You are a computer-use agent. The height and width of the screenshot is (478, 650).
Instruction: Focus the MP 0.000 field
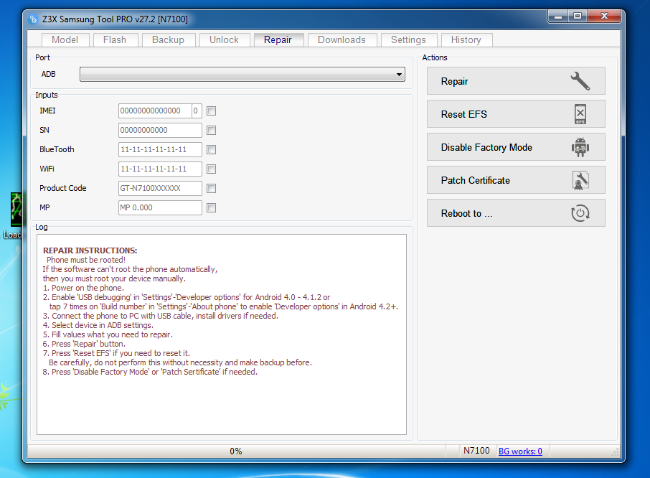[160, 207]
